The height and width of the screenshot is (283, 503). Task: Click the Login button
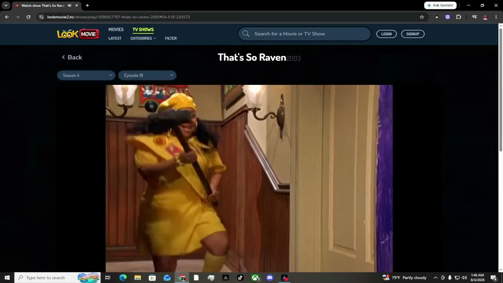386,34
